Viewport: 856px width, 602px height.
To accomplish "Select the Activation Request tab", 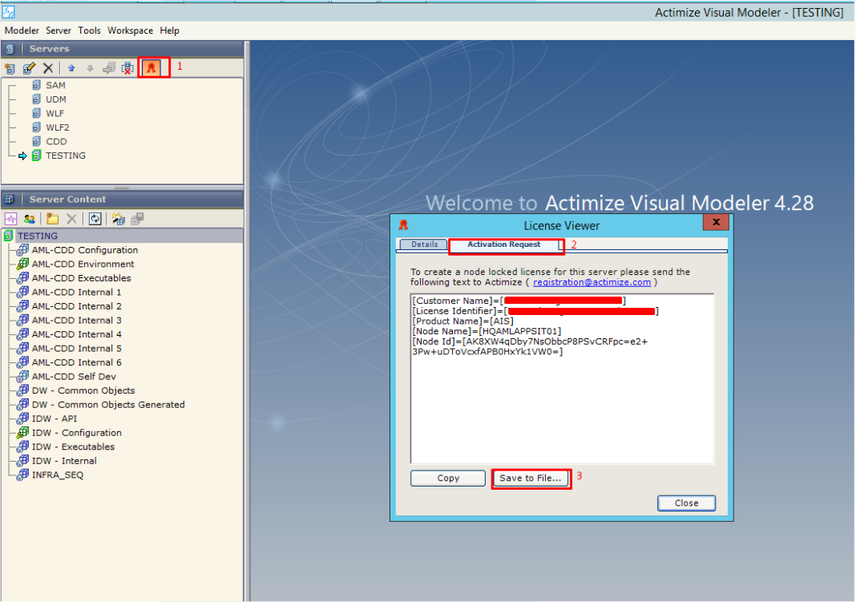I will 504,244.
